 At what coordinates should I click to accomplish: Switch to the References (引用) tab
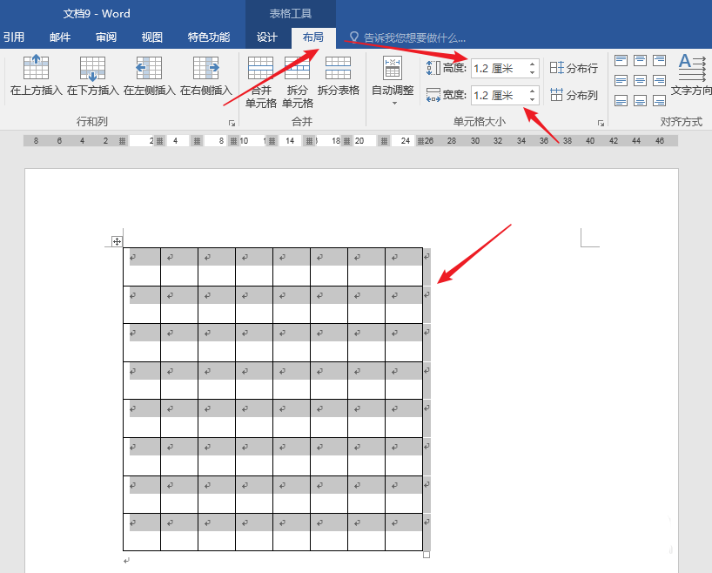coord(14,37)
